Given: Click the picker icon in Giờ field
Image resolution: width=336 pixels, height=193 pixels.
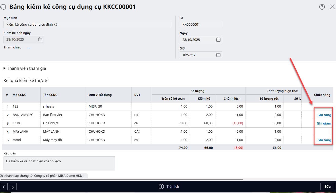Looking at the screenshot, I should tap(218, 55).
